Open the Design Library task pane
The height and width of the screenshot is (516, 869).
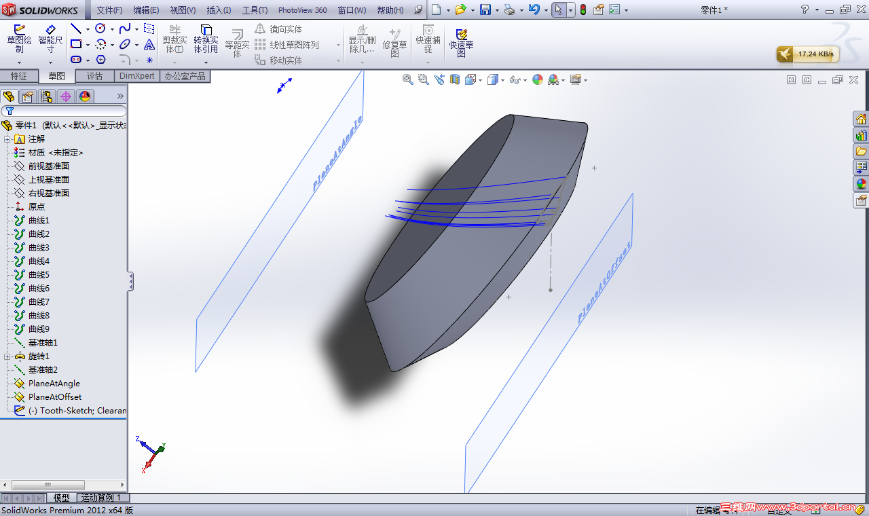point(861,135)
